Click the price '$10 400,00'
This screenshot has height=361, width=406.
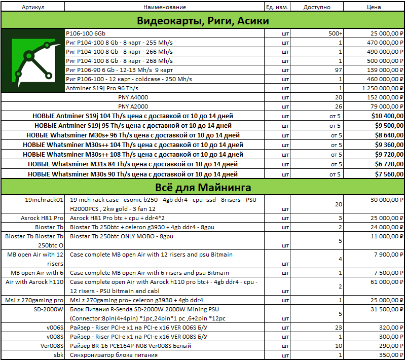point(387,116)
